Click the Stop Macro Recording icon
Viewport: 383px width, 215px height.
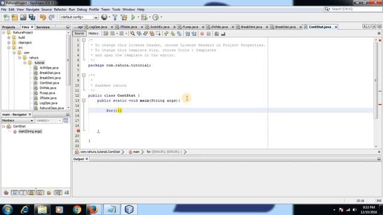[x=208, y=33]
